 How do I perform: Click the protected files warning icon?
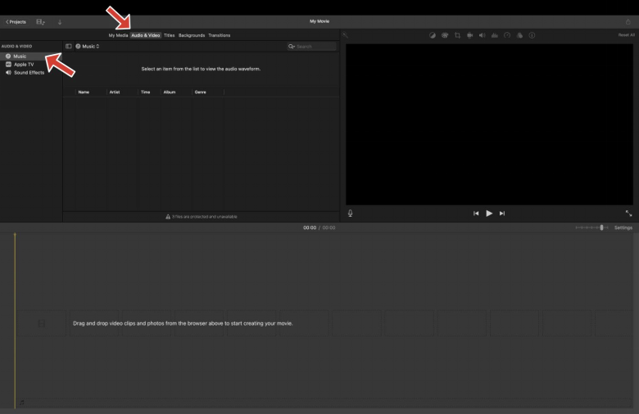pyautogui.click(x=168, y=217)
